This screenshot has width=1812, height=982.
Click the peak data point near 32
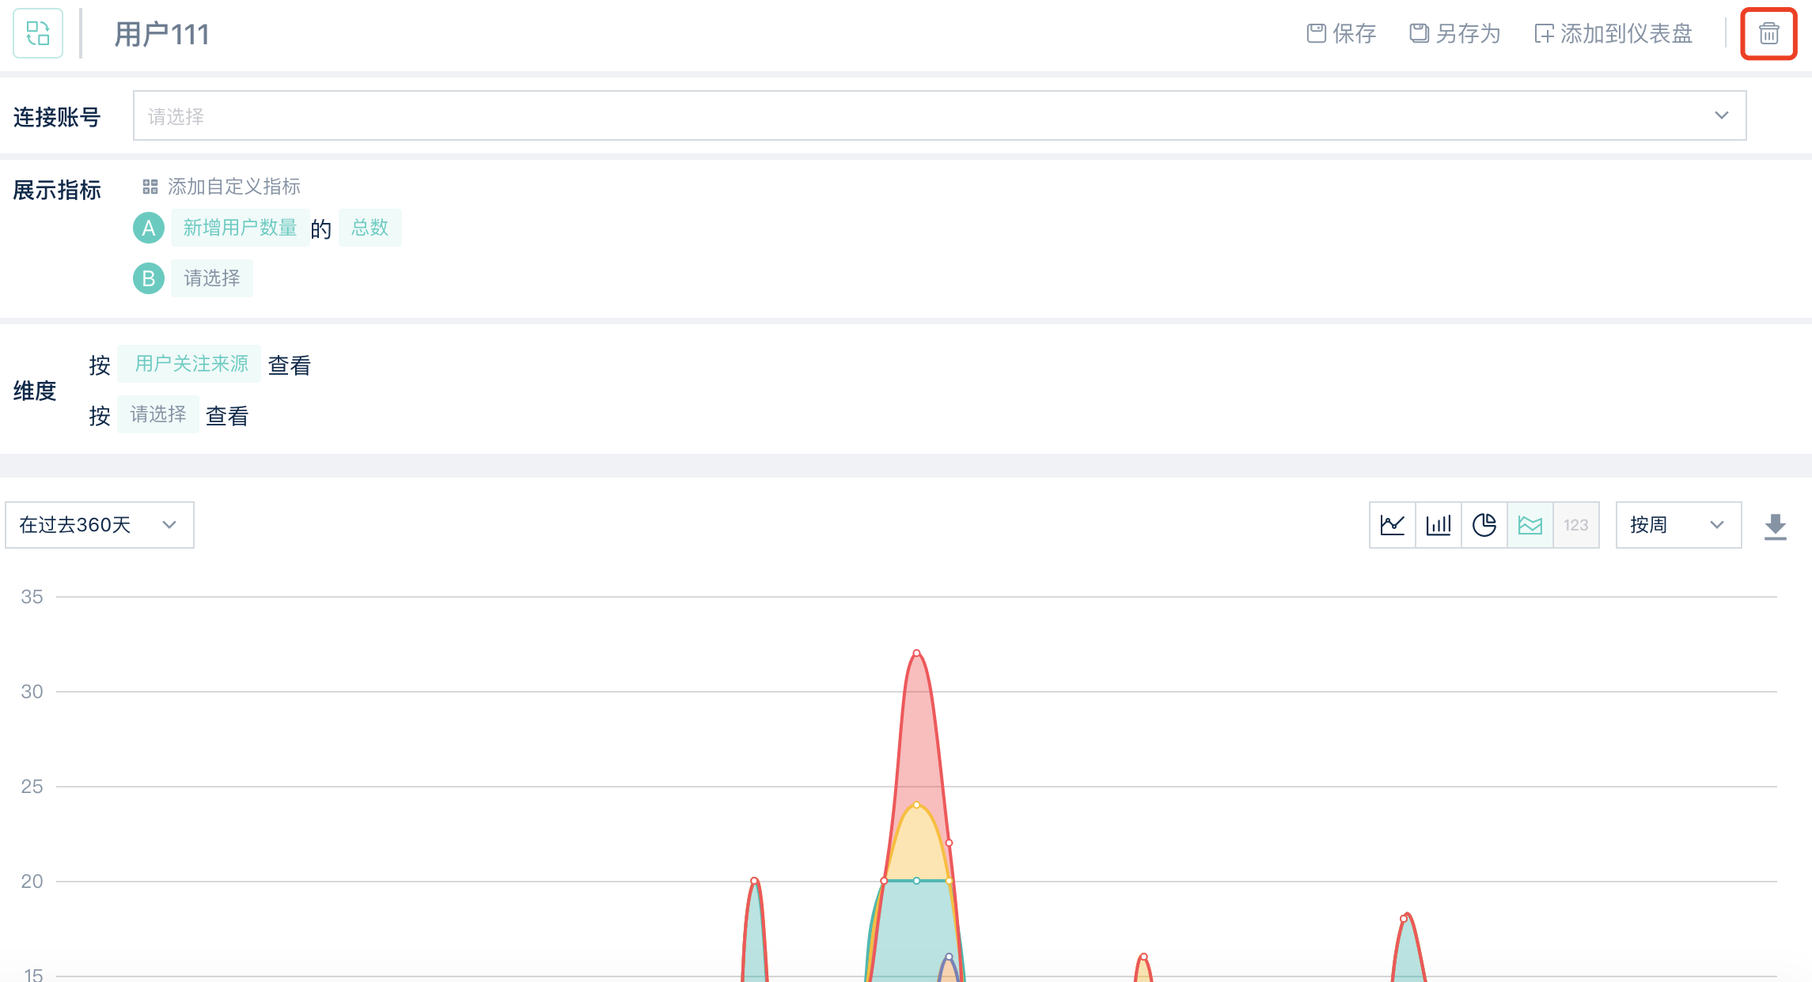pos(916,653)
